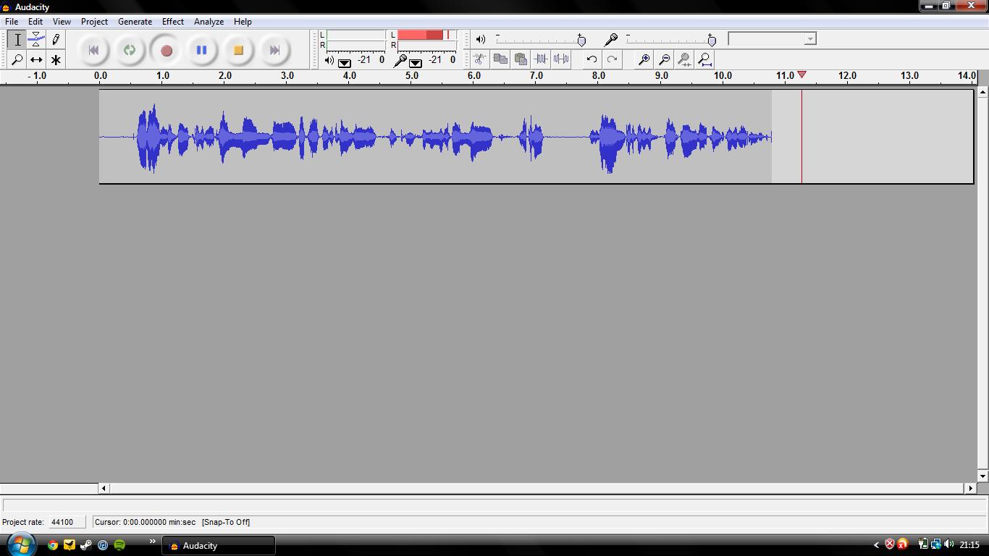The image size is (989, 556).
Task: Open the View menu
Action: pyautogui.click(x=62, y=22)
